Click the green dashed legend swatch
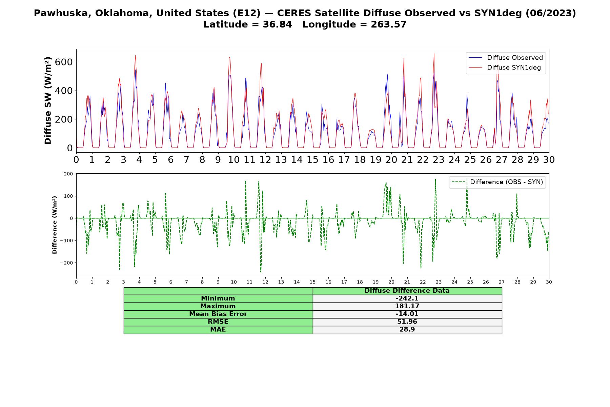 click(458, 182)
